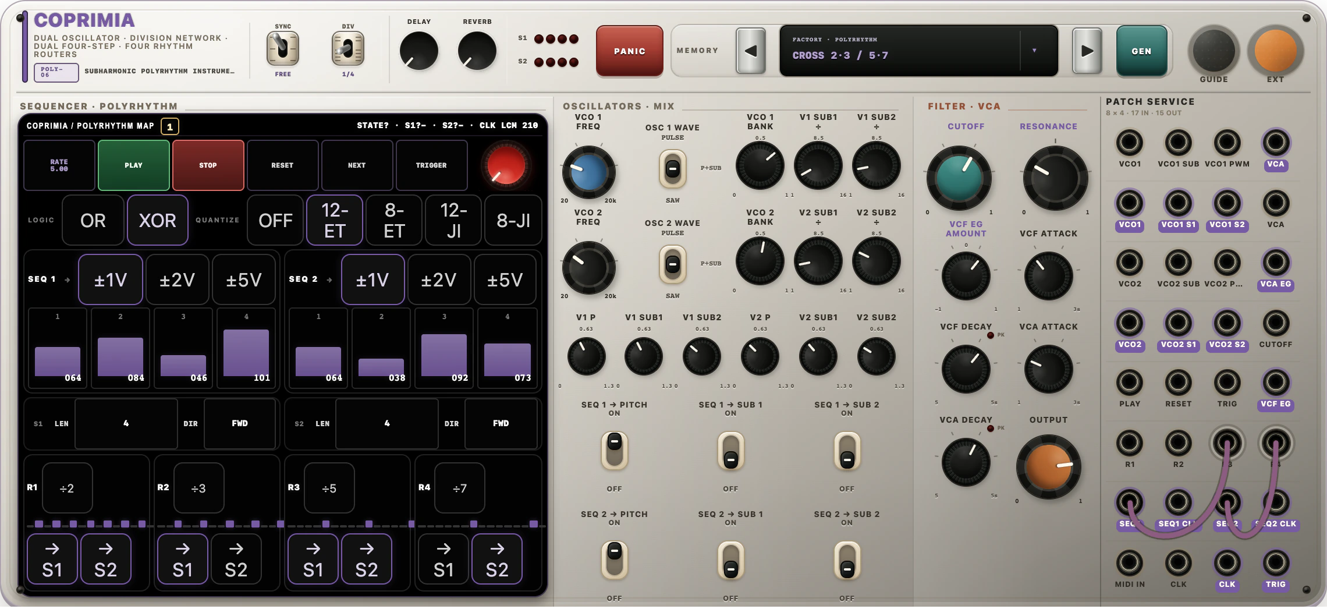The image size is (1327, 609).
Task: Click the next memory preset arrow
Action: tap(1087, 51)
